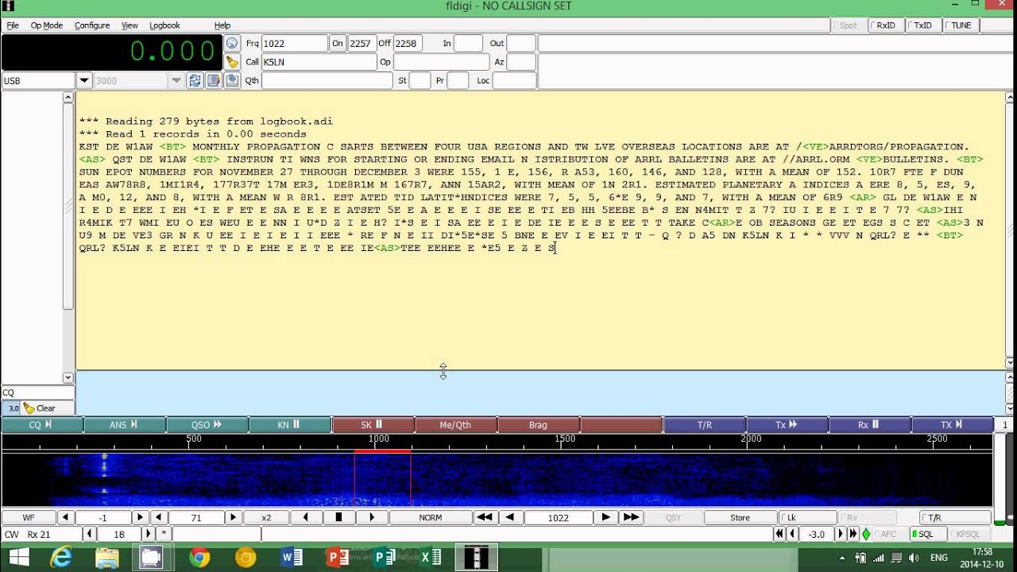The height and width of the screenshot is (572, 1017).
Task: Open Excel from the taskbar
Action: pos(431,557)
